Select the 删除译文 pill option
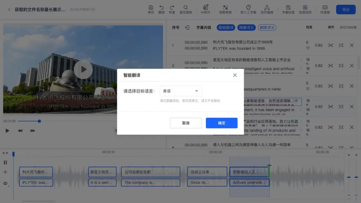This screenshot has height=203, width=361. [x=267, y=27]
